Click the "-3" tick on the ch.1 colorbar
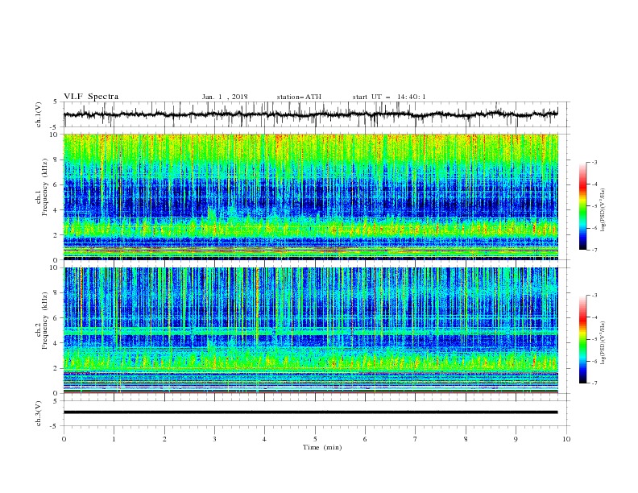This screenshot has width=638, height=493. [594, 162]
